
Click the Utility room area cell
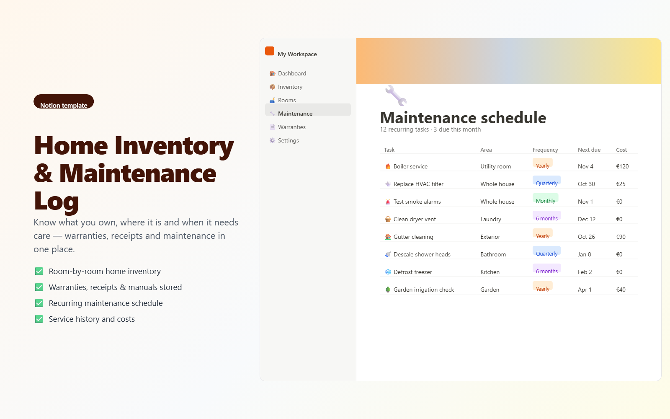(495, 166)
